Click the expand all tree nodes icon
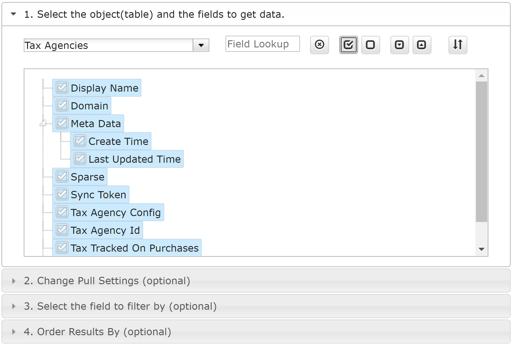The image size is (513, 345). pos(400,45)
